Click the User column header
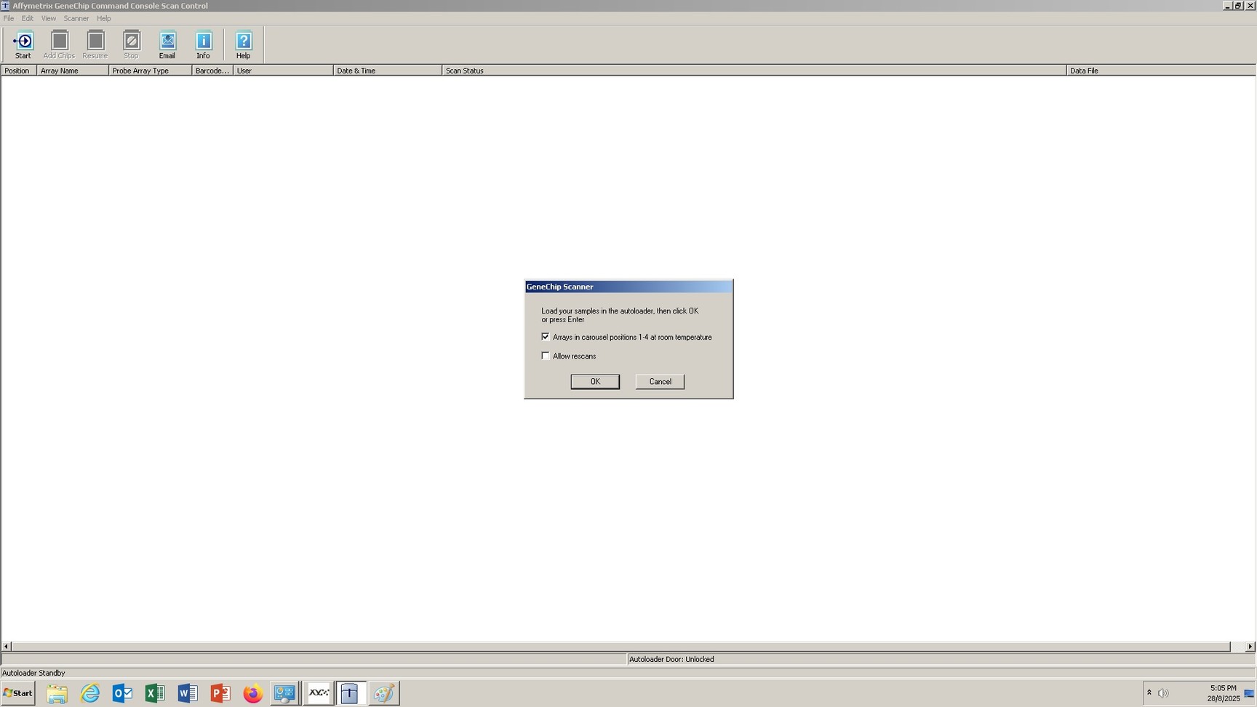The width and height of the screenshot is (1257, 707). (x=283, y=71)
